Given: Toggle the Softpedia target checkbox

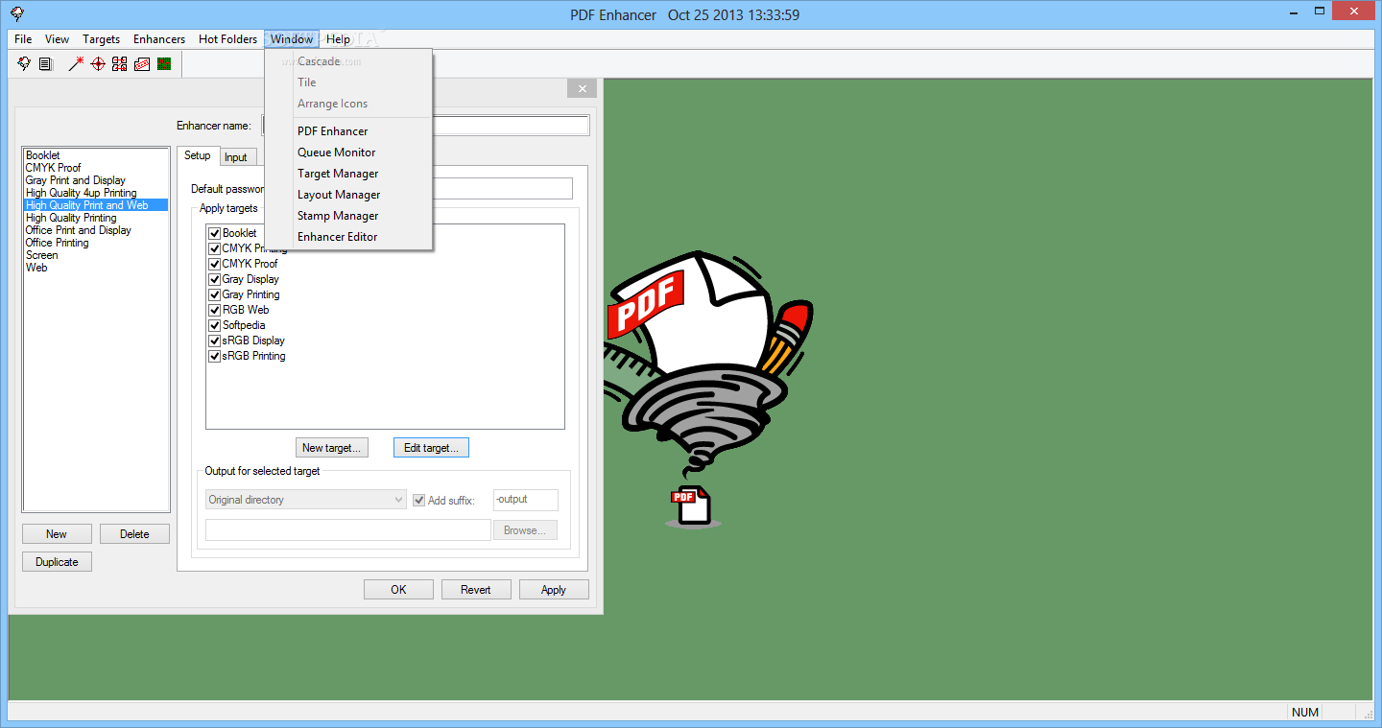Looking at the screenshot, I should click(x=215, y=325).
